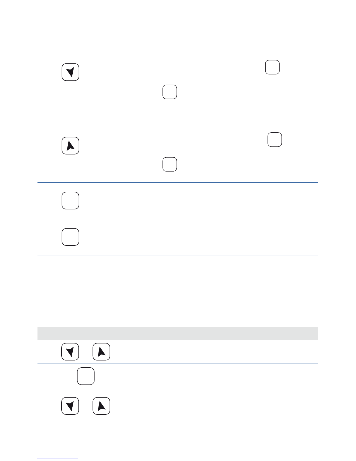Screen dimensions: 356x461
Task: Click the down-arrow key directly under the gray header
Action: [70, 352]
